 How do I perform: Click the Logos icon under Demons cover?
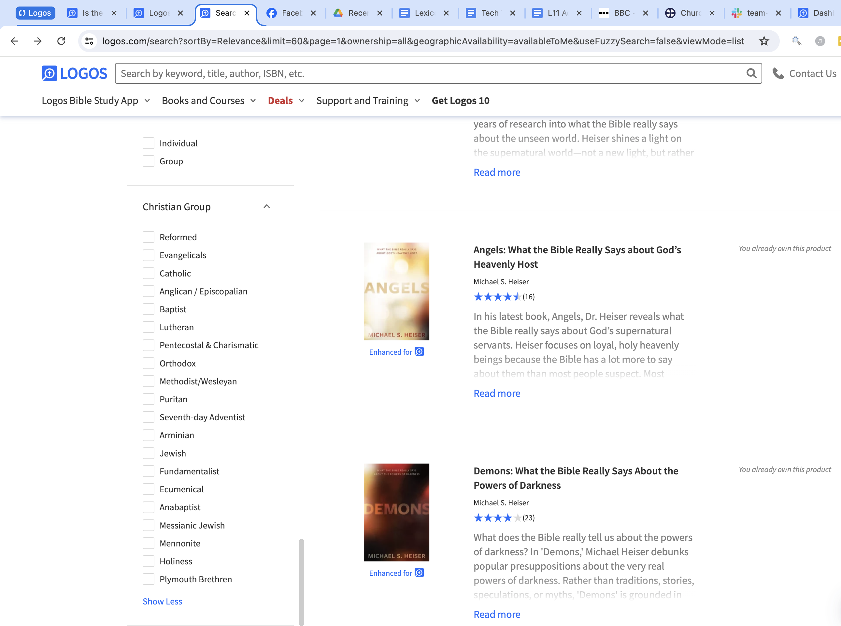point(419,573)
